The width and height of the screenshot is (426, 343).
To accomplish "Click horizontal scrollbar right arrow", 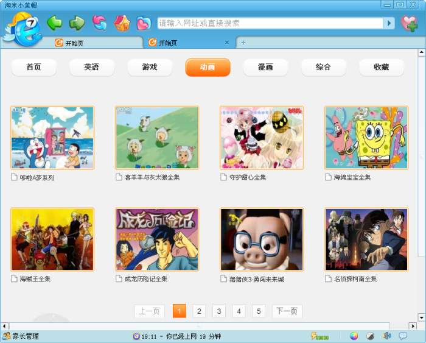I will pos(413,326).
